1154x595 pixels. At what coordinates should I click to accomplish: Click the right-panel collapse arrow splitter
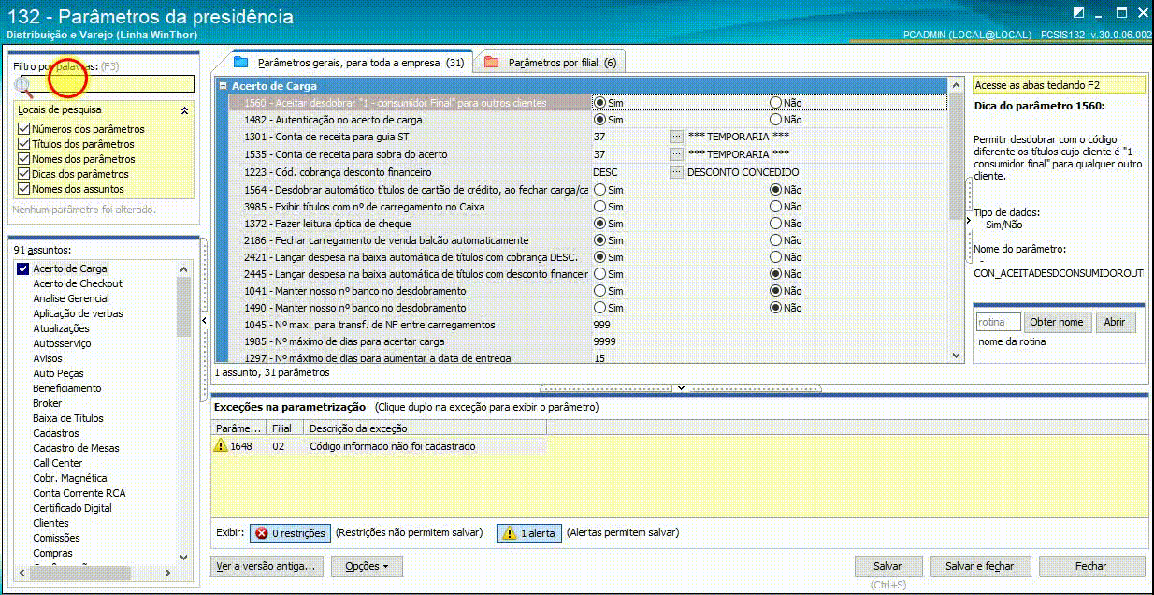tap(968, 220)
